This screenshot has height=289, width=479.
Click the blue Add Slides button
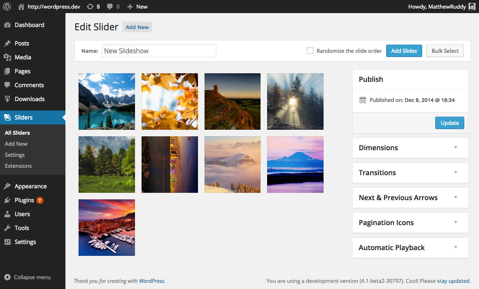click(x=404, y=51)
